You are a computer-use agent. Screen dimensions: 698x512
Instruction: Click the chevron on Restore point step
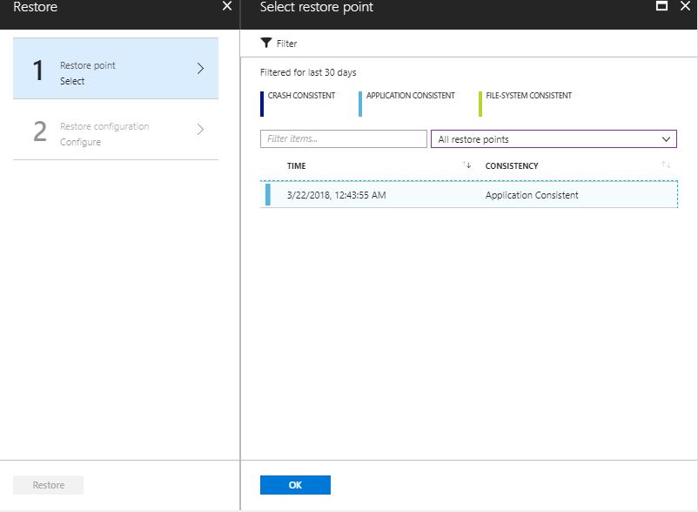[200, 68]
